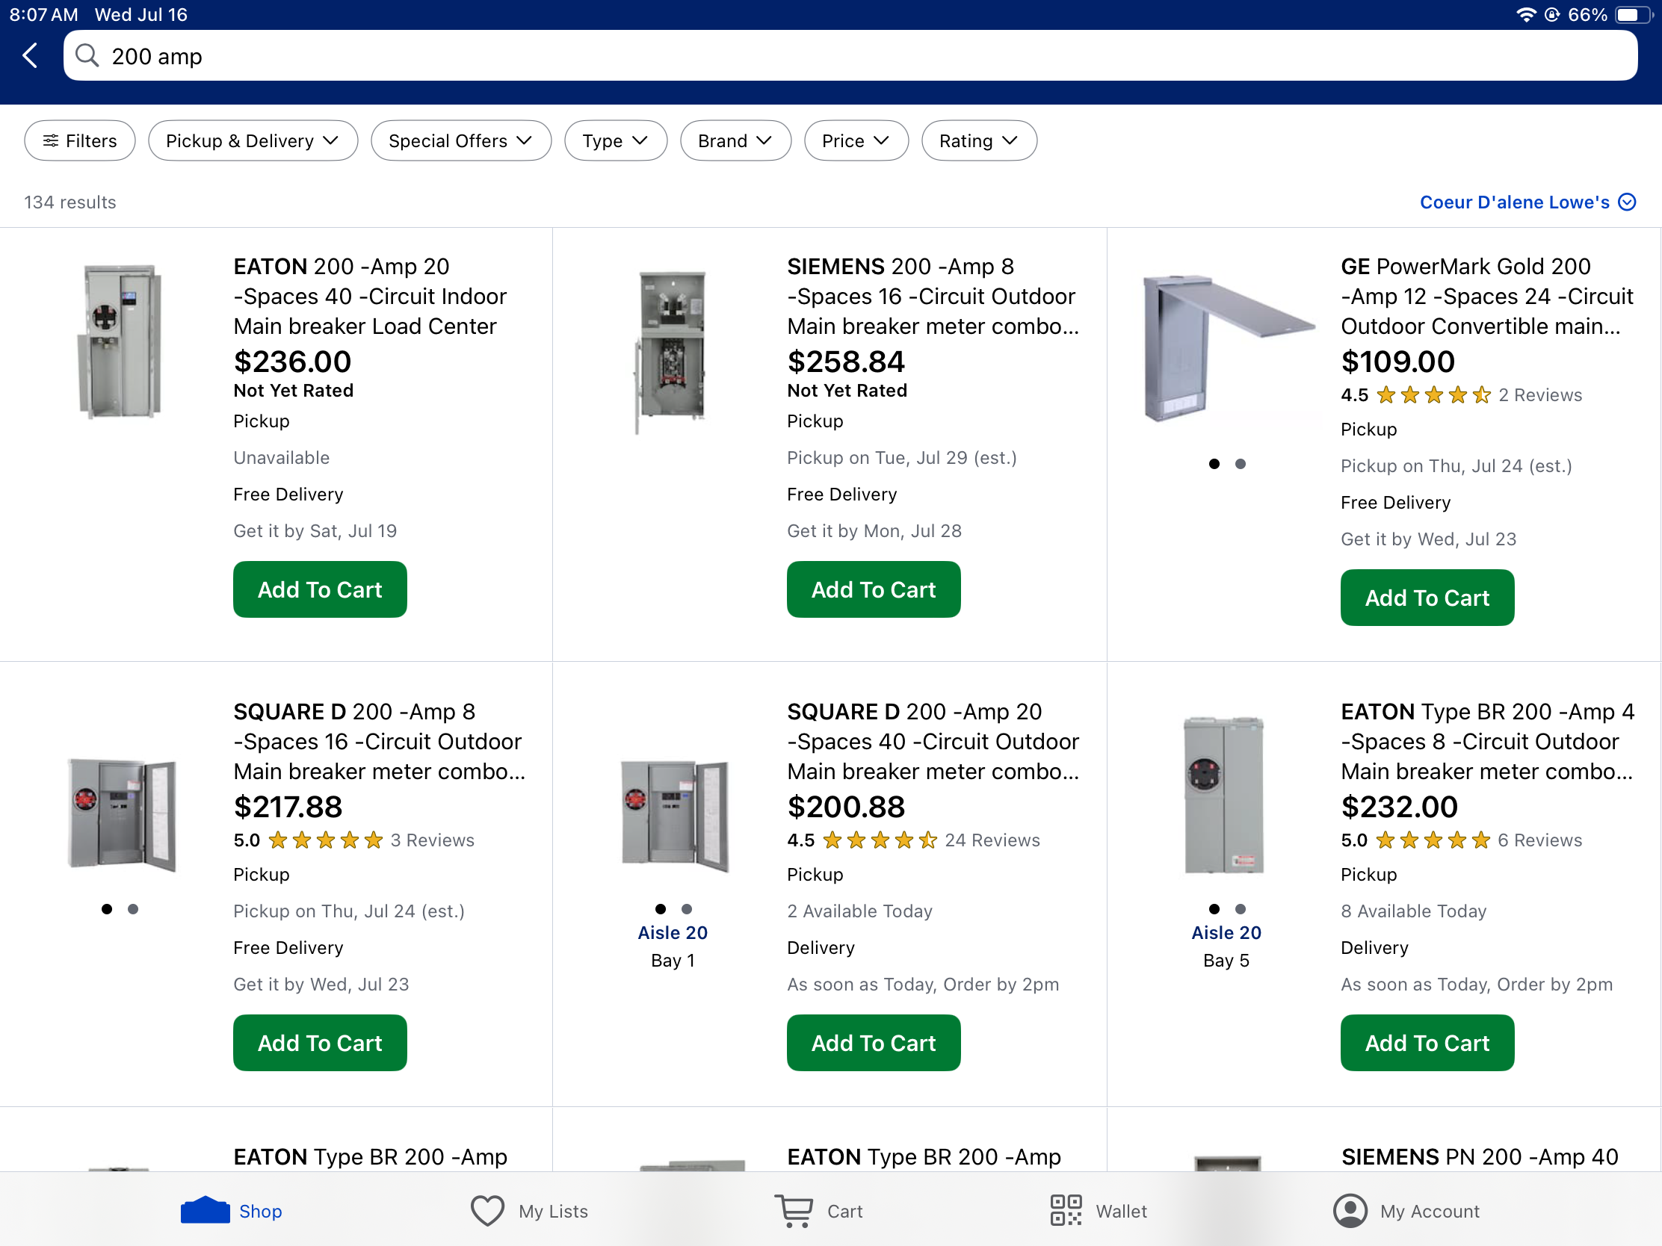
Task: Open EATON Type BR $232.00 image
Action: 1225,795
